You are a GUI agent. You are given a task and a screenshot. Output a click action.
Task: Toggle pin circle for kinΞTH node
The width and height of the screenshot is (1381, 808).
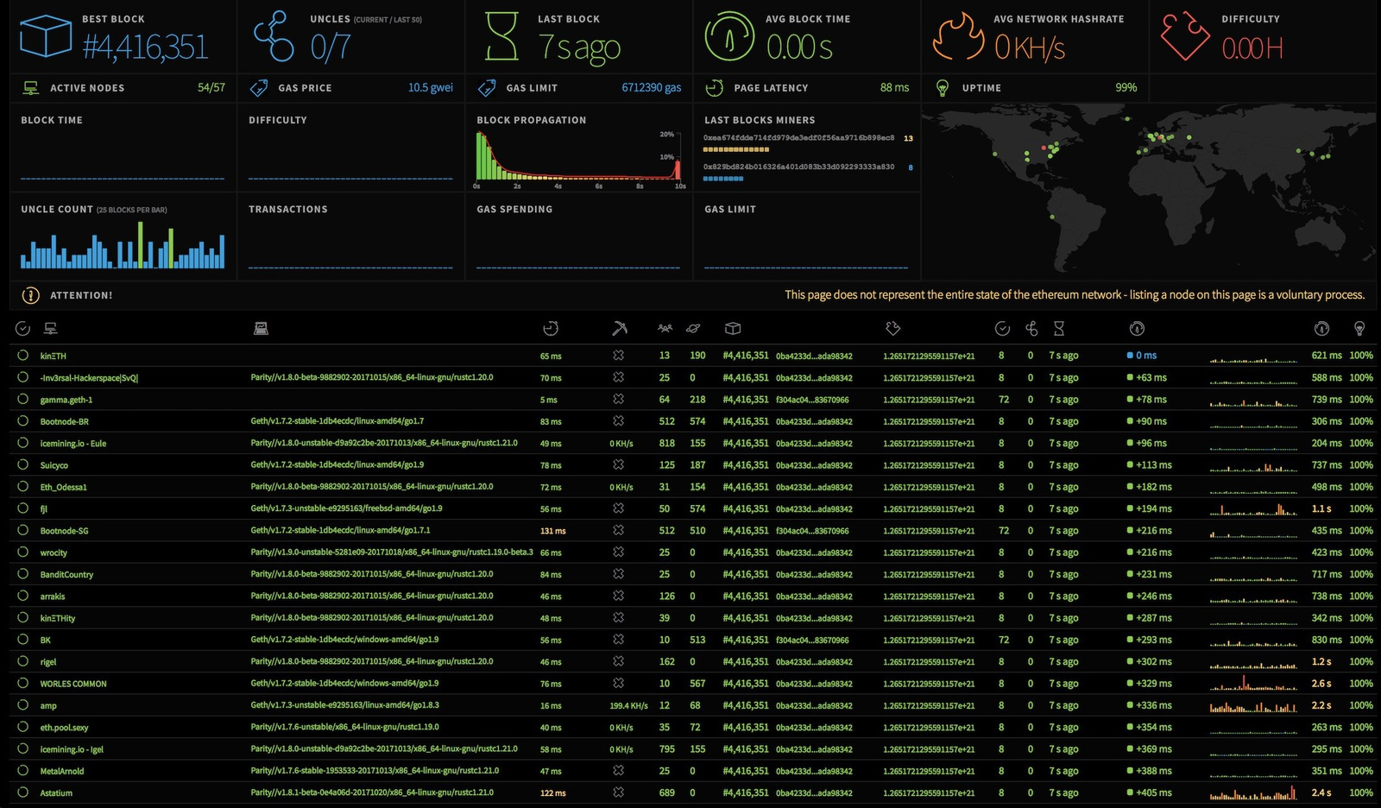tap(22, 355)
